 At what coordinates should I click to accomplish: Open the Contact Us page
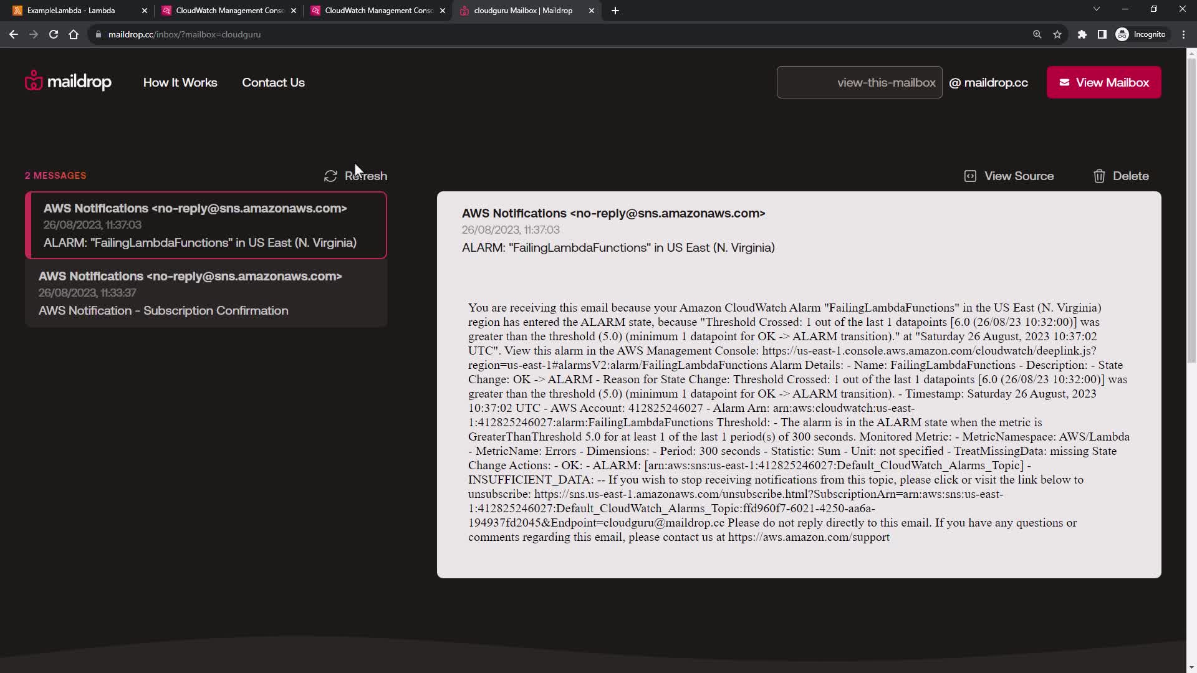[273, 82]
